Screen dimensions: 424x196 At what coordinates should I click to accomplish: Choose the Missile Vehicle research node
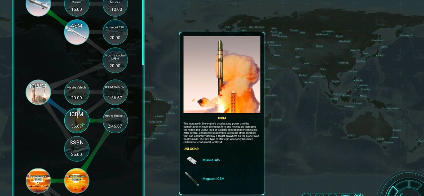(77, 92)
